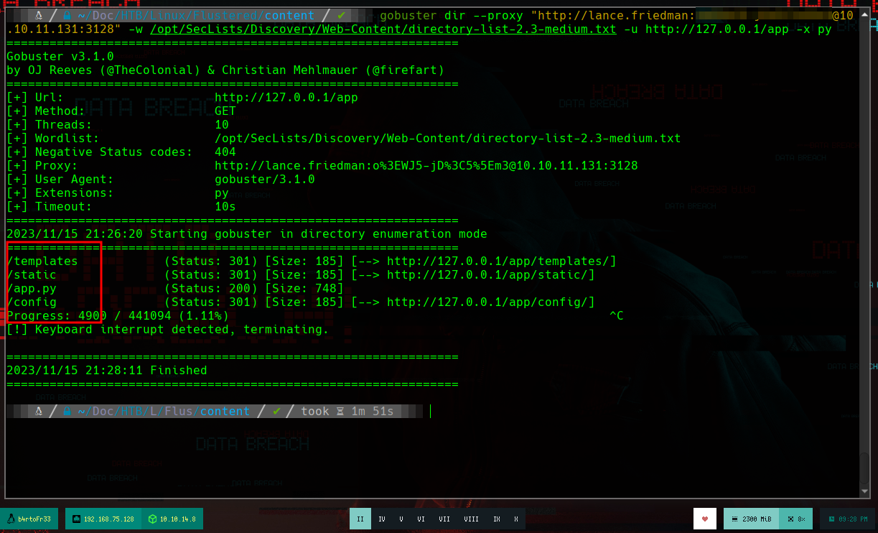Image resolution: width=878 pixels, height=533 pixels.
Task: Click '[Size: 748]' in the /app.py row
Action: [x=304, y=289]
